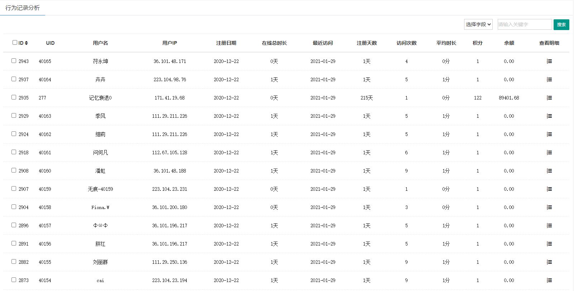This screenshot has width=574, height=291.
Task: Click the green 搜索 search button
Action: [x=561, y=24]
